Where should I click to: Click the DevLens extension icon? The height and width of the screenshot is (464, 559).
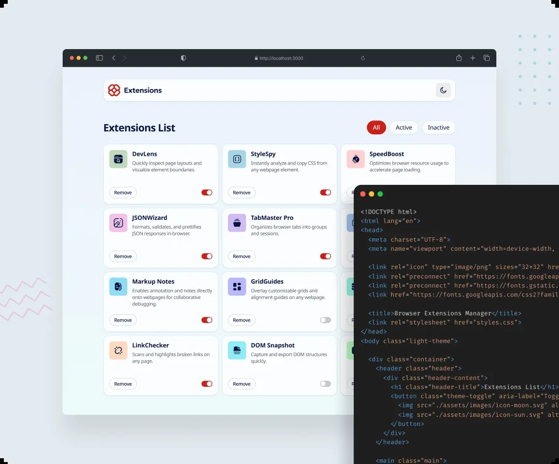pos(119,159)
